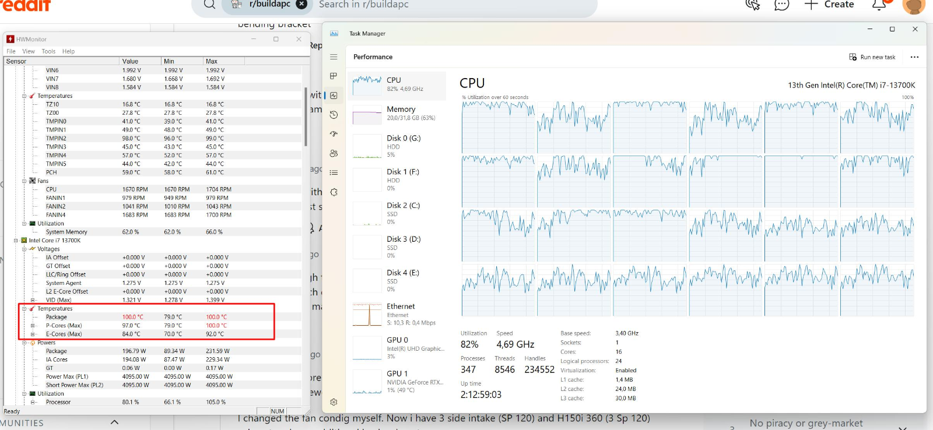Click the Reddit Create post button
The image size is (933, 430).
[829, 5]
